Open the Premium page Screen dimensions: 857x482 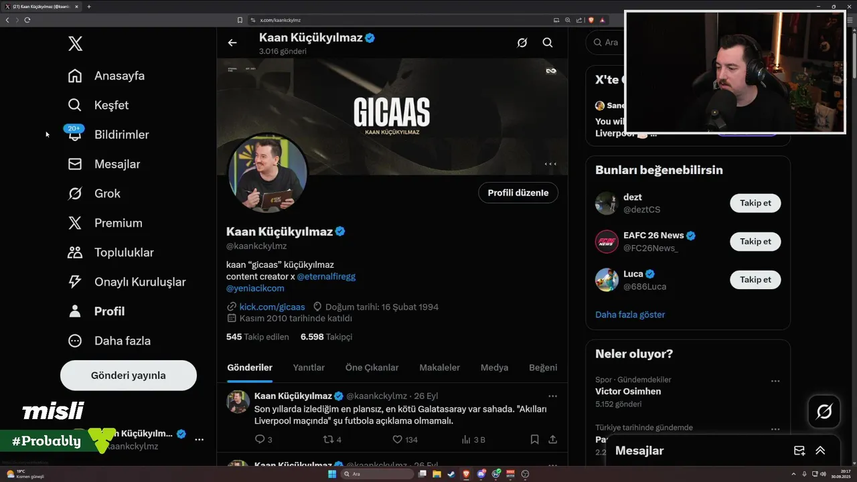(x=106, y=223)
